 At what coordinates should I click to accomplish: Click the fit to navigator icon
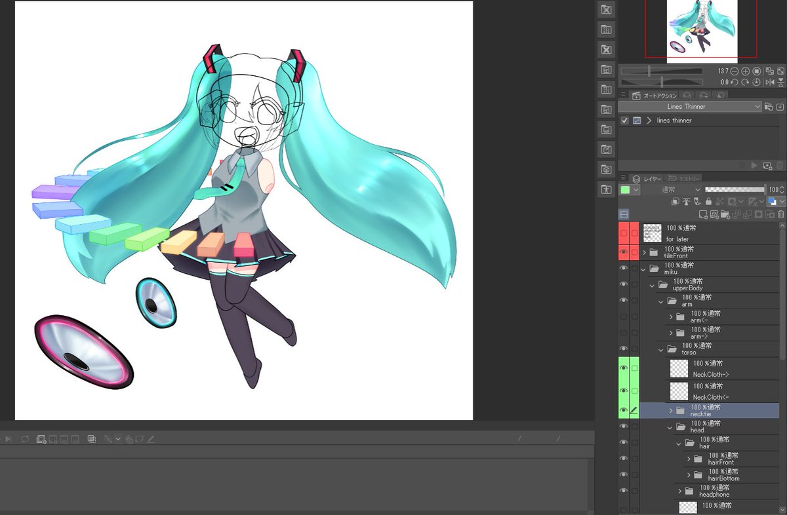click(x=770, y=71)
